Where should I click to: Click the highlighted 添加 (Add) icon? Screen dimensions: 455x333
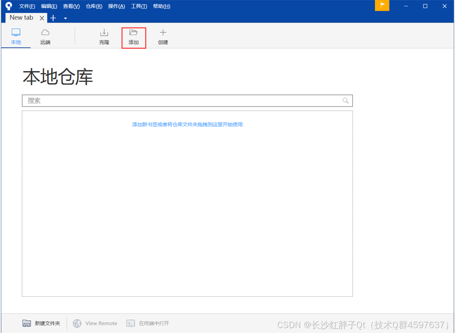coord(134,36)
